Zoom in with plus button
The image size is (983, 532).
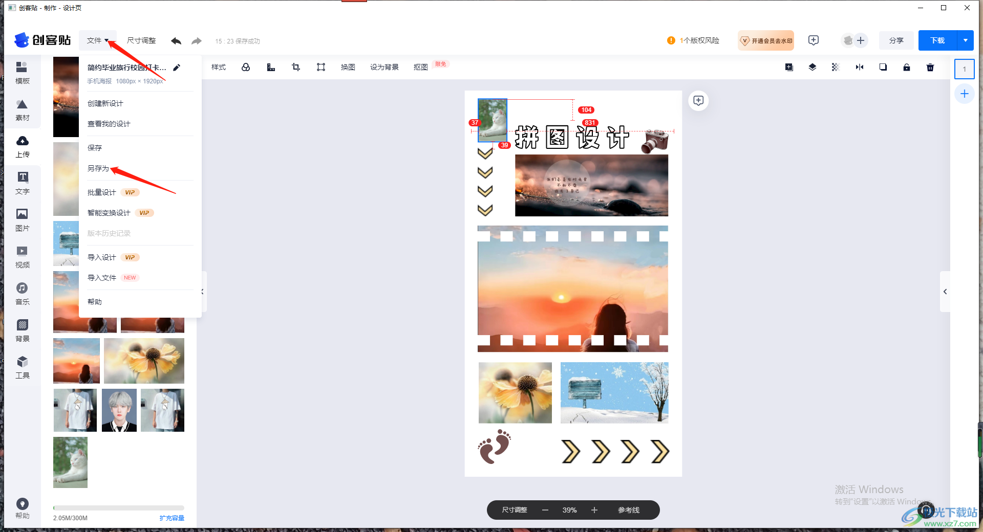[x=594, y=510]
